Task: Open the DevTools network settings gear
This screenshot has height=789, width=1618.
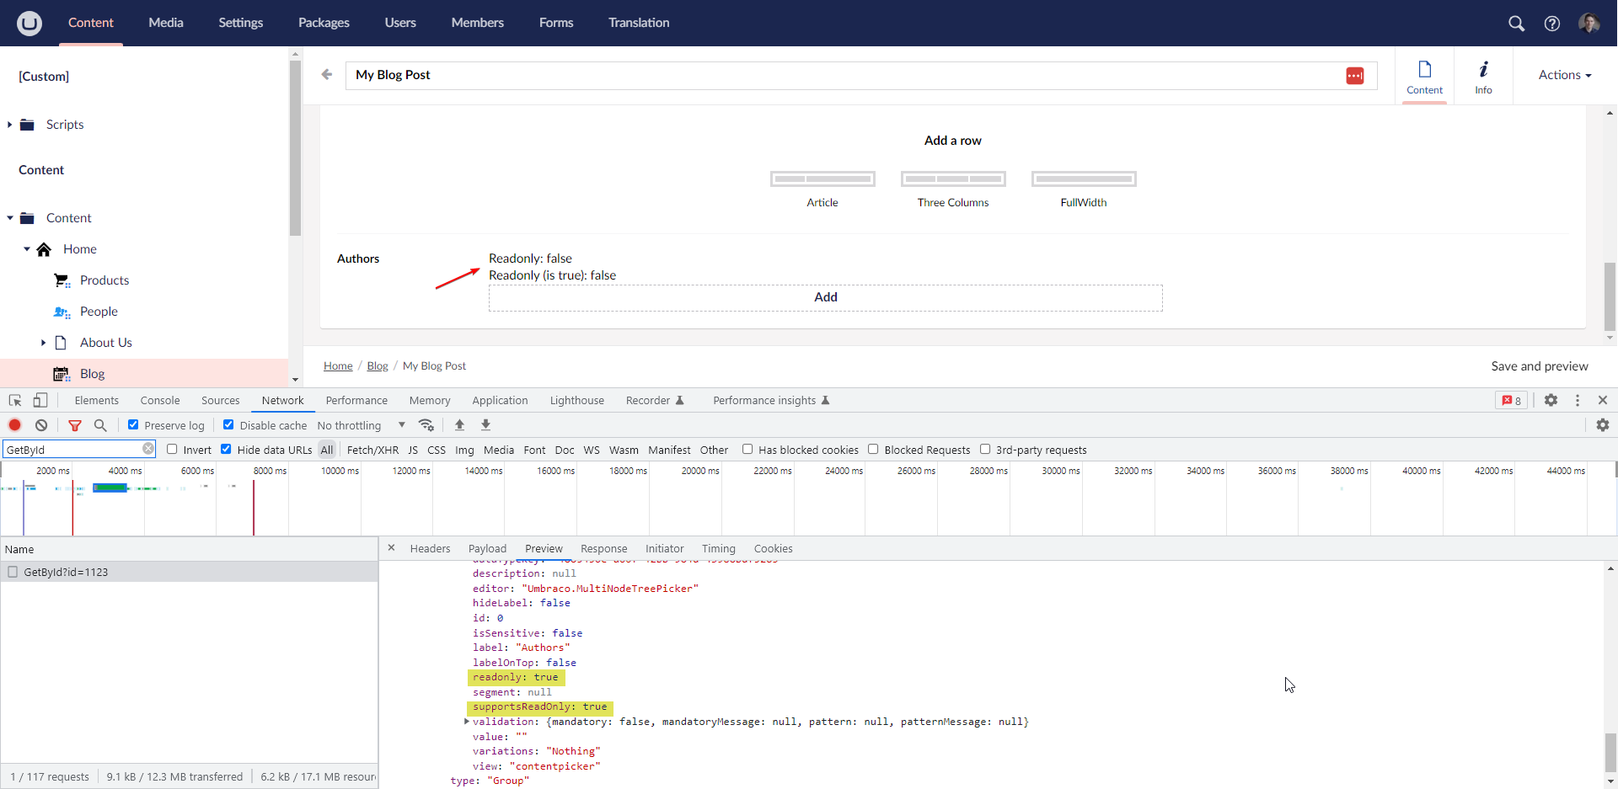Action: (1605, 425)
